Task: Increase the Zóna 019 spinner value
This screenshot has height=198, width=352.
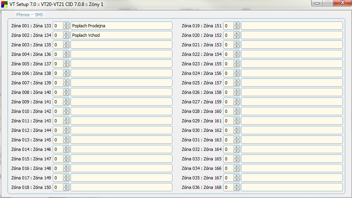Action: [237, 24]
